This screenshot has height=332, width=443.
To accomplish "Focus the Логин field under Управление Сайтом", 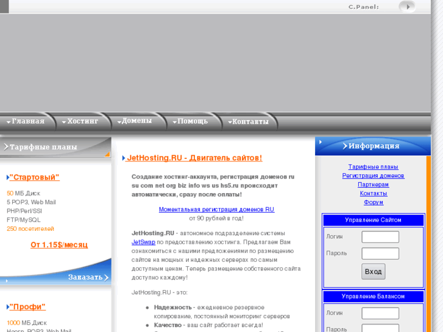I will (380, 237).
